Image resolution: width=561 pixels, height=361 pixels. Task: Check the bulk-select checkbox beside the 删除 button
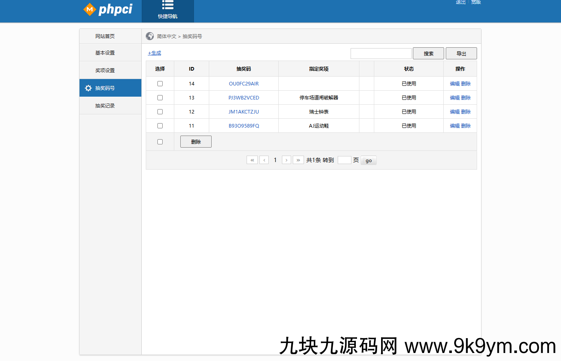160,142
